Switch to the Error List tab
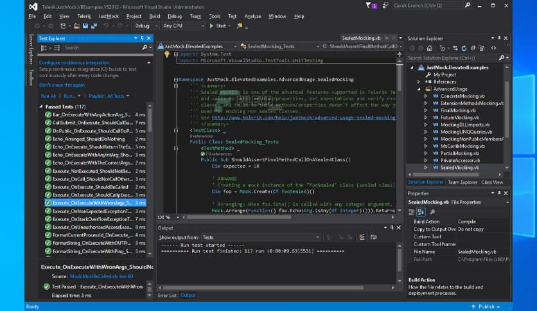The width and height of the screenshot is (537, 311). pos(167,295)
